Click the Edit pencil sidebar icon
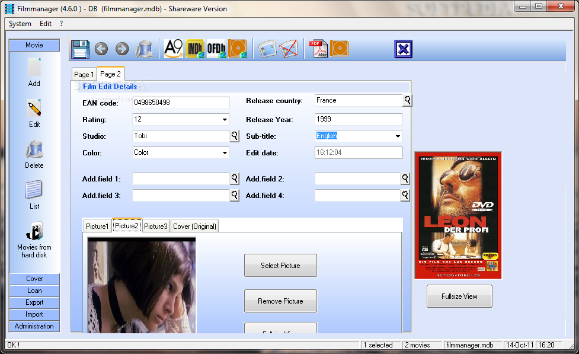Screen dimensions: 579x354 click(34, 109)
